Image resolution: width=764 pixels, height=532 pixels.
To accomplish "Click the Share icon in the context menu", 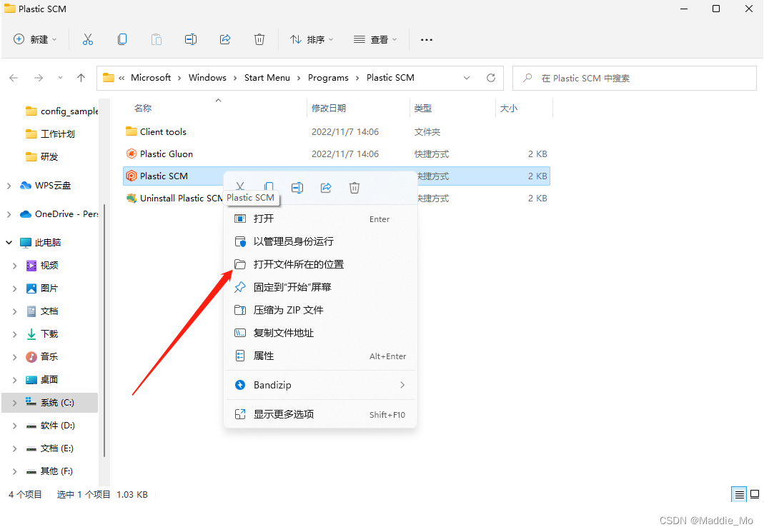I will click(x=326, y=188).
